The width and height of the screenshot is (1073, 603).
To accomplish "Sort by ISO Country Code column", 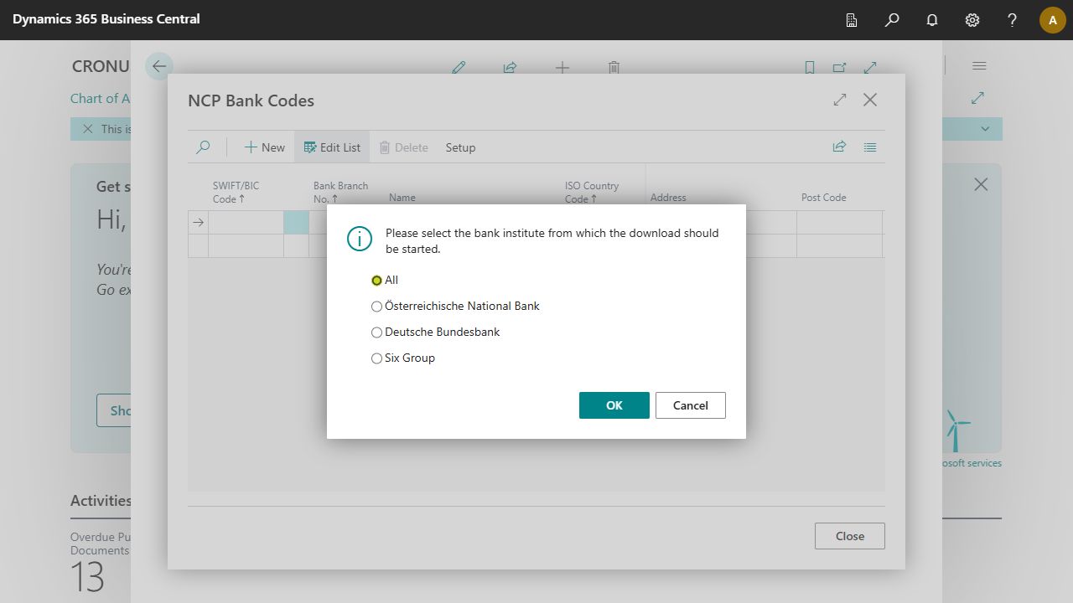I will (x=592, y=193).
